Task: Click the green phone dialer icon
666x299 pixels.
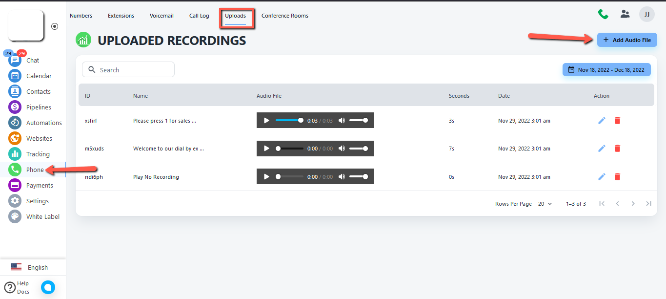Action: point(603,14)
